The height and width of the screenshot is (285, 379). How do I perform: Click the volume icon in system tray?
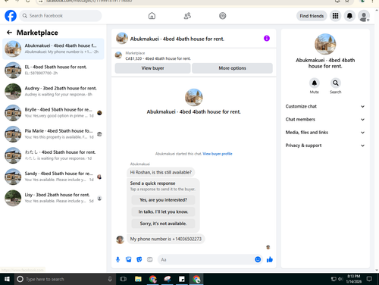(x=340, y=279)
